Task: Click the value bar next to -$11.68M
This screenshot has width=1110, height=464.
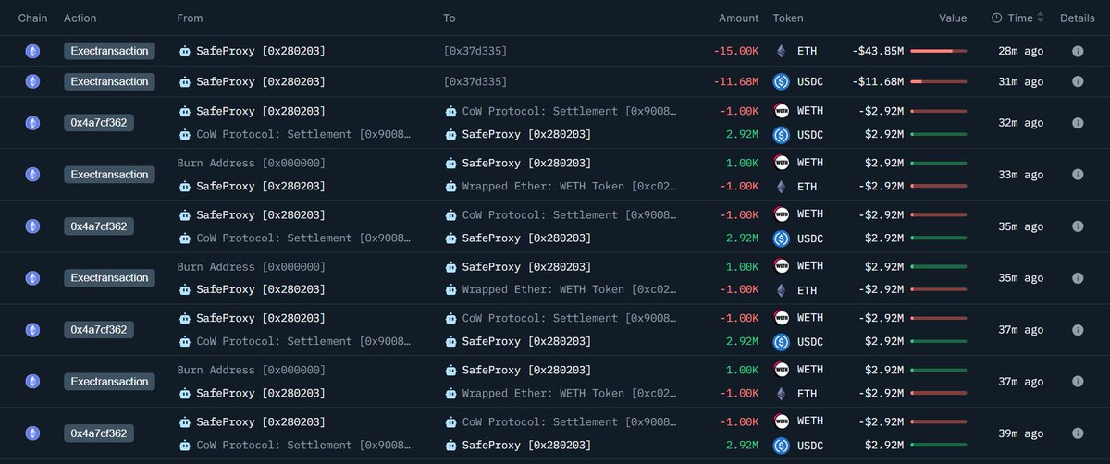Action: (x=939, y=81)
